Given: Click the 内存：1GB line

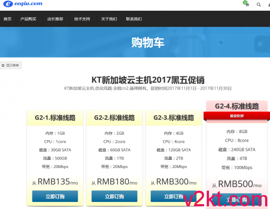Looking at the screenshot, I should tap(55, 133).
